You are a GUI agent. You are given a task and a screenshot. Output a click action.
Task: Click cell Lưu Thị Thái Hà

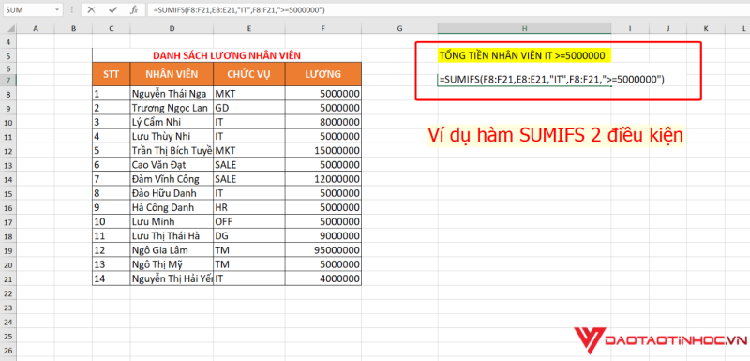click(x=172, y=236)
